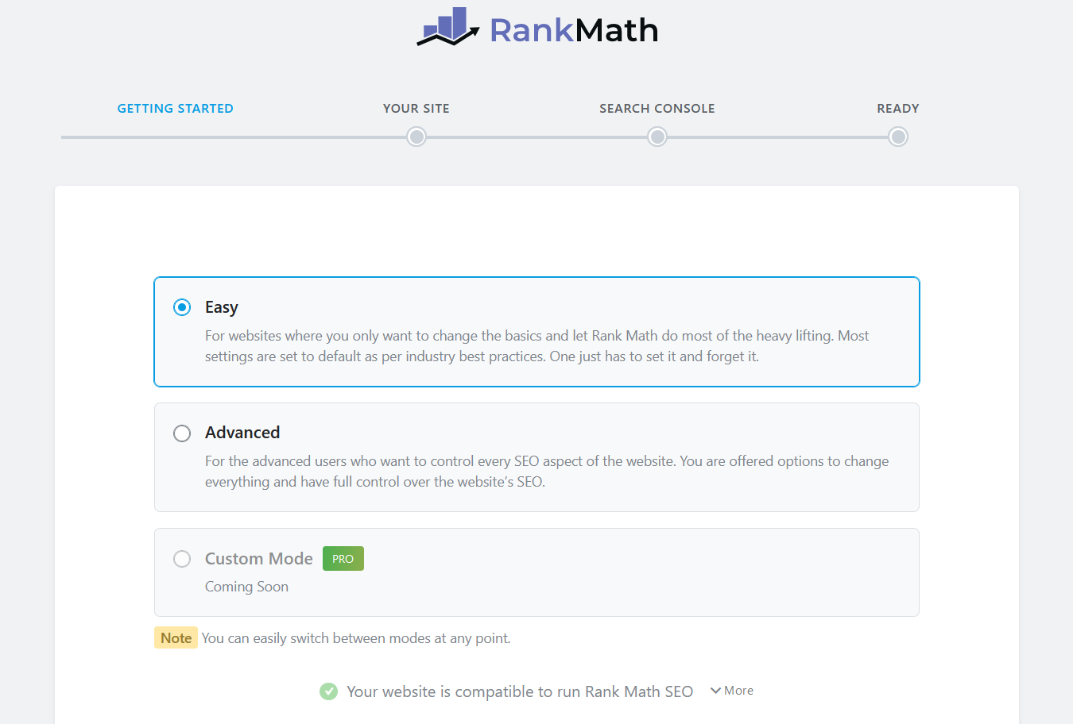Viewport: 1073px width, 724px height.
Task: Click the 'Easy' option heading
Action: click(222, 307)
